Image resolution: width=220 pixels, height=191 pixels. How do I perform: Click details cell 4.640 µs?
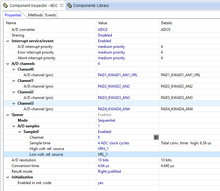coord(167,166)
